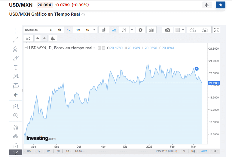Select the chart layout square button
232x157 pixels.
178,30
